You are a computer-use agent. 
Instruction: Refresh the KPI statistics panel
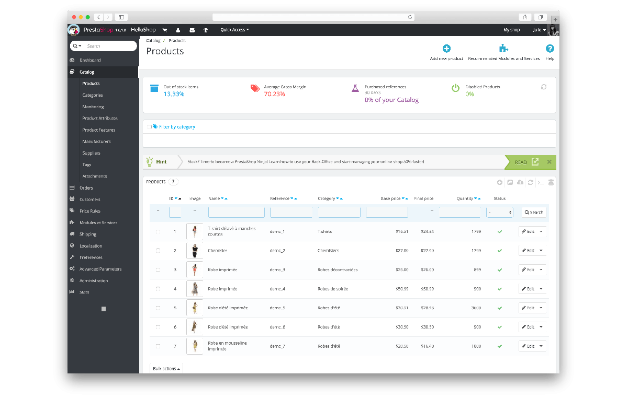click(x=544, y=87)
